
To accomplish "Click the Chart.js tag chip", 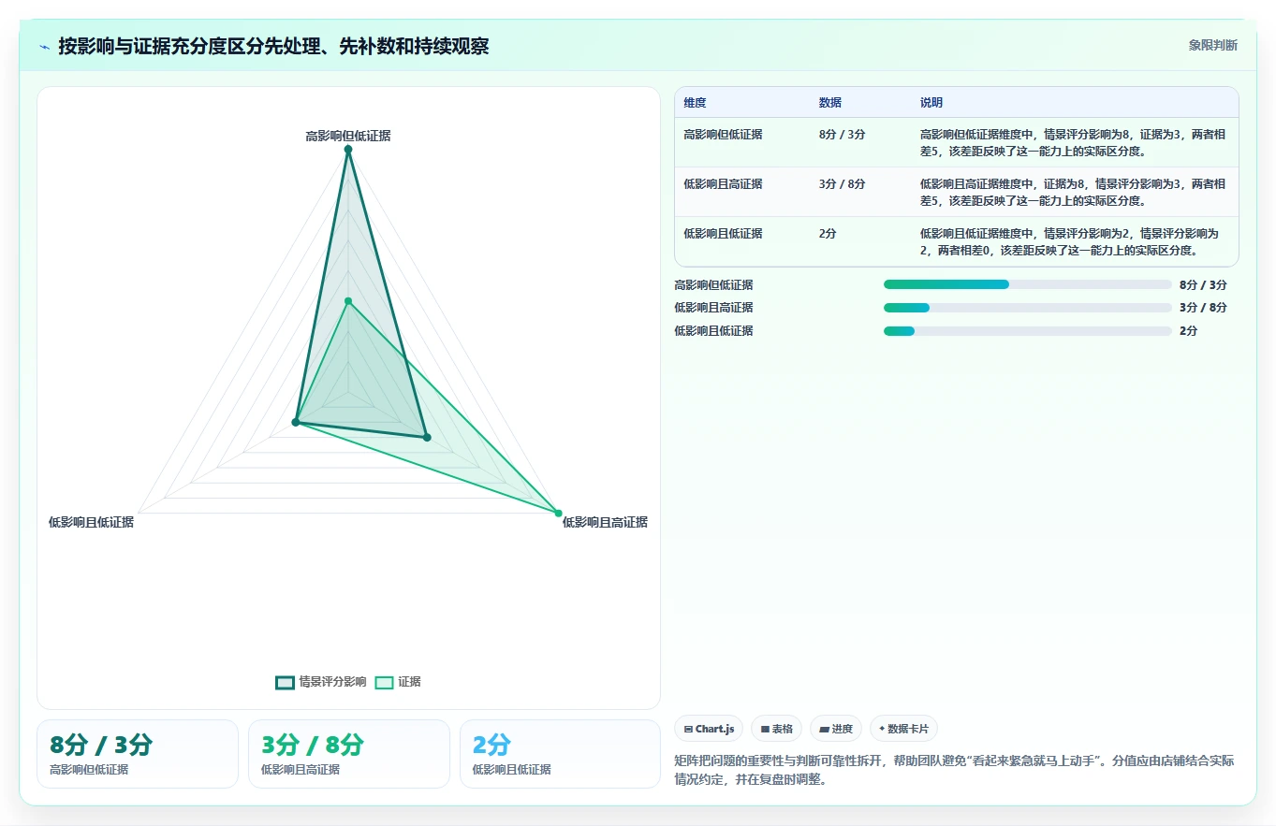I will (x=709, y=729).
